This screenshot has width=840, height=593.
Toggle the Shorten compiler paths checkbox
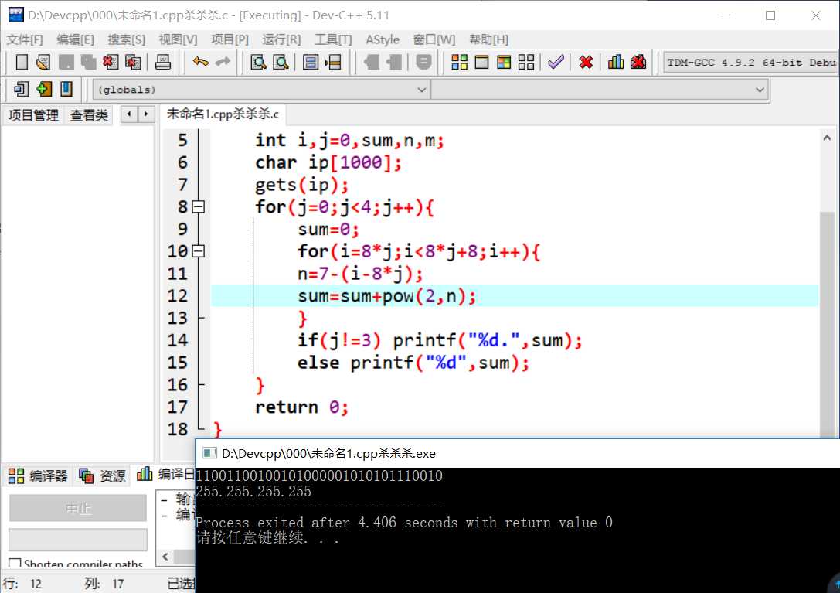coord(15,563)
